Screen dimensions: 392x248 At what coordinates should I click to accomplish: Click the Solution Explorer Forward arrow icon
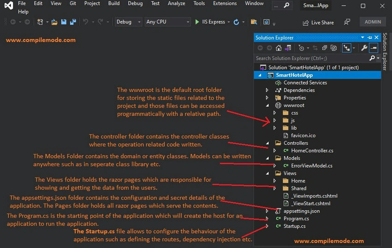269,48
